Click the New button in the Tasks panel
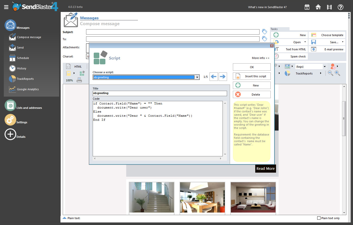 (x=290, y=35)
